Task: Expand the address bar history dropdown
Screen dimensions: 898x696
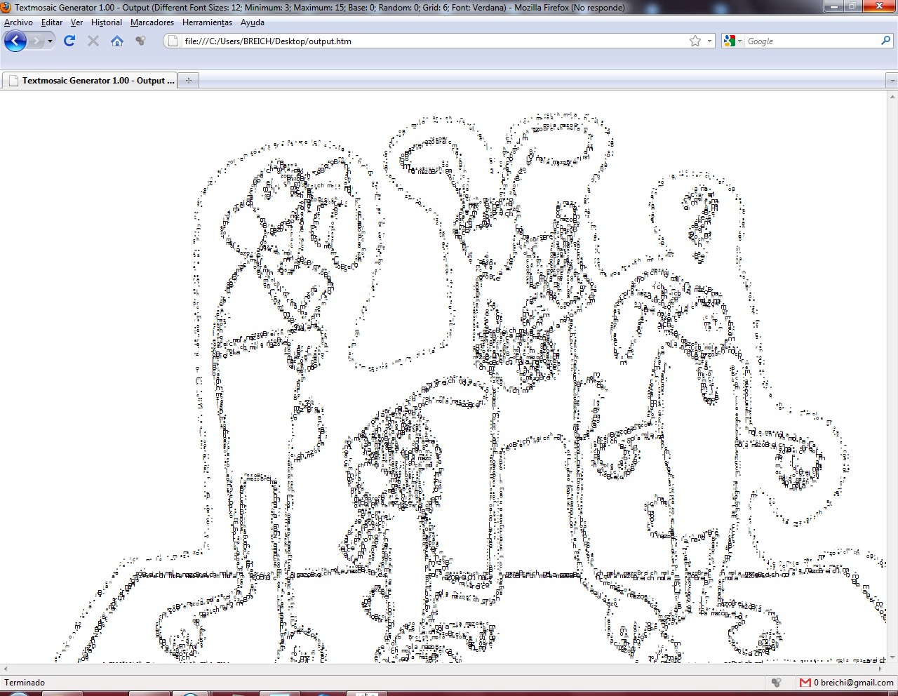Action: [709, 41]
